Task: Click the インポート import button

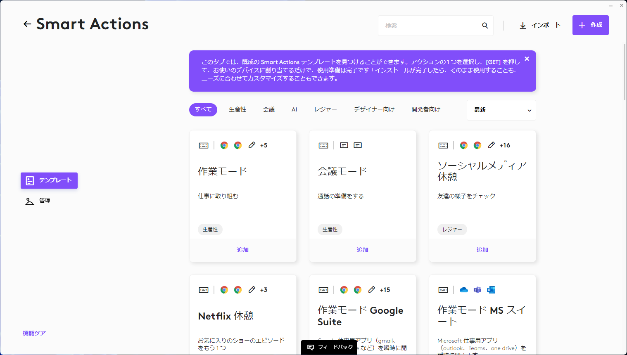Action: click(x=539, y=26)
